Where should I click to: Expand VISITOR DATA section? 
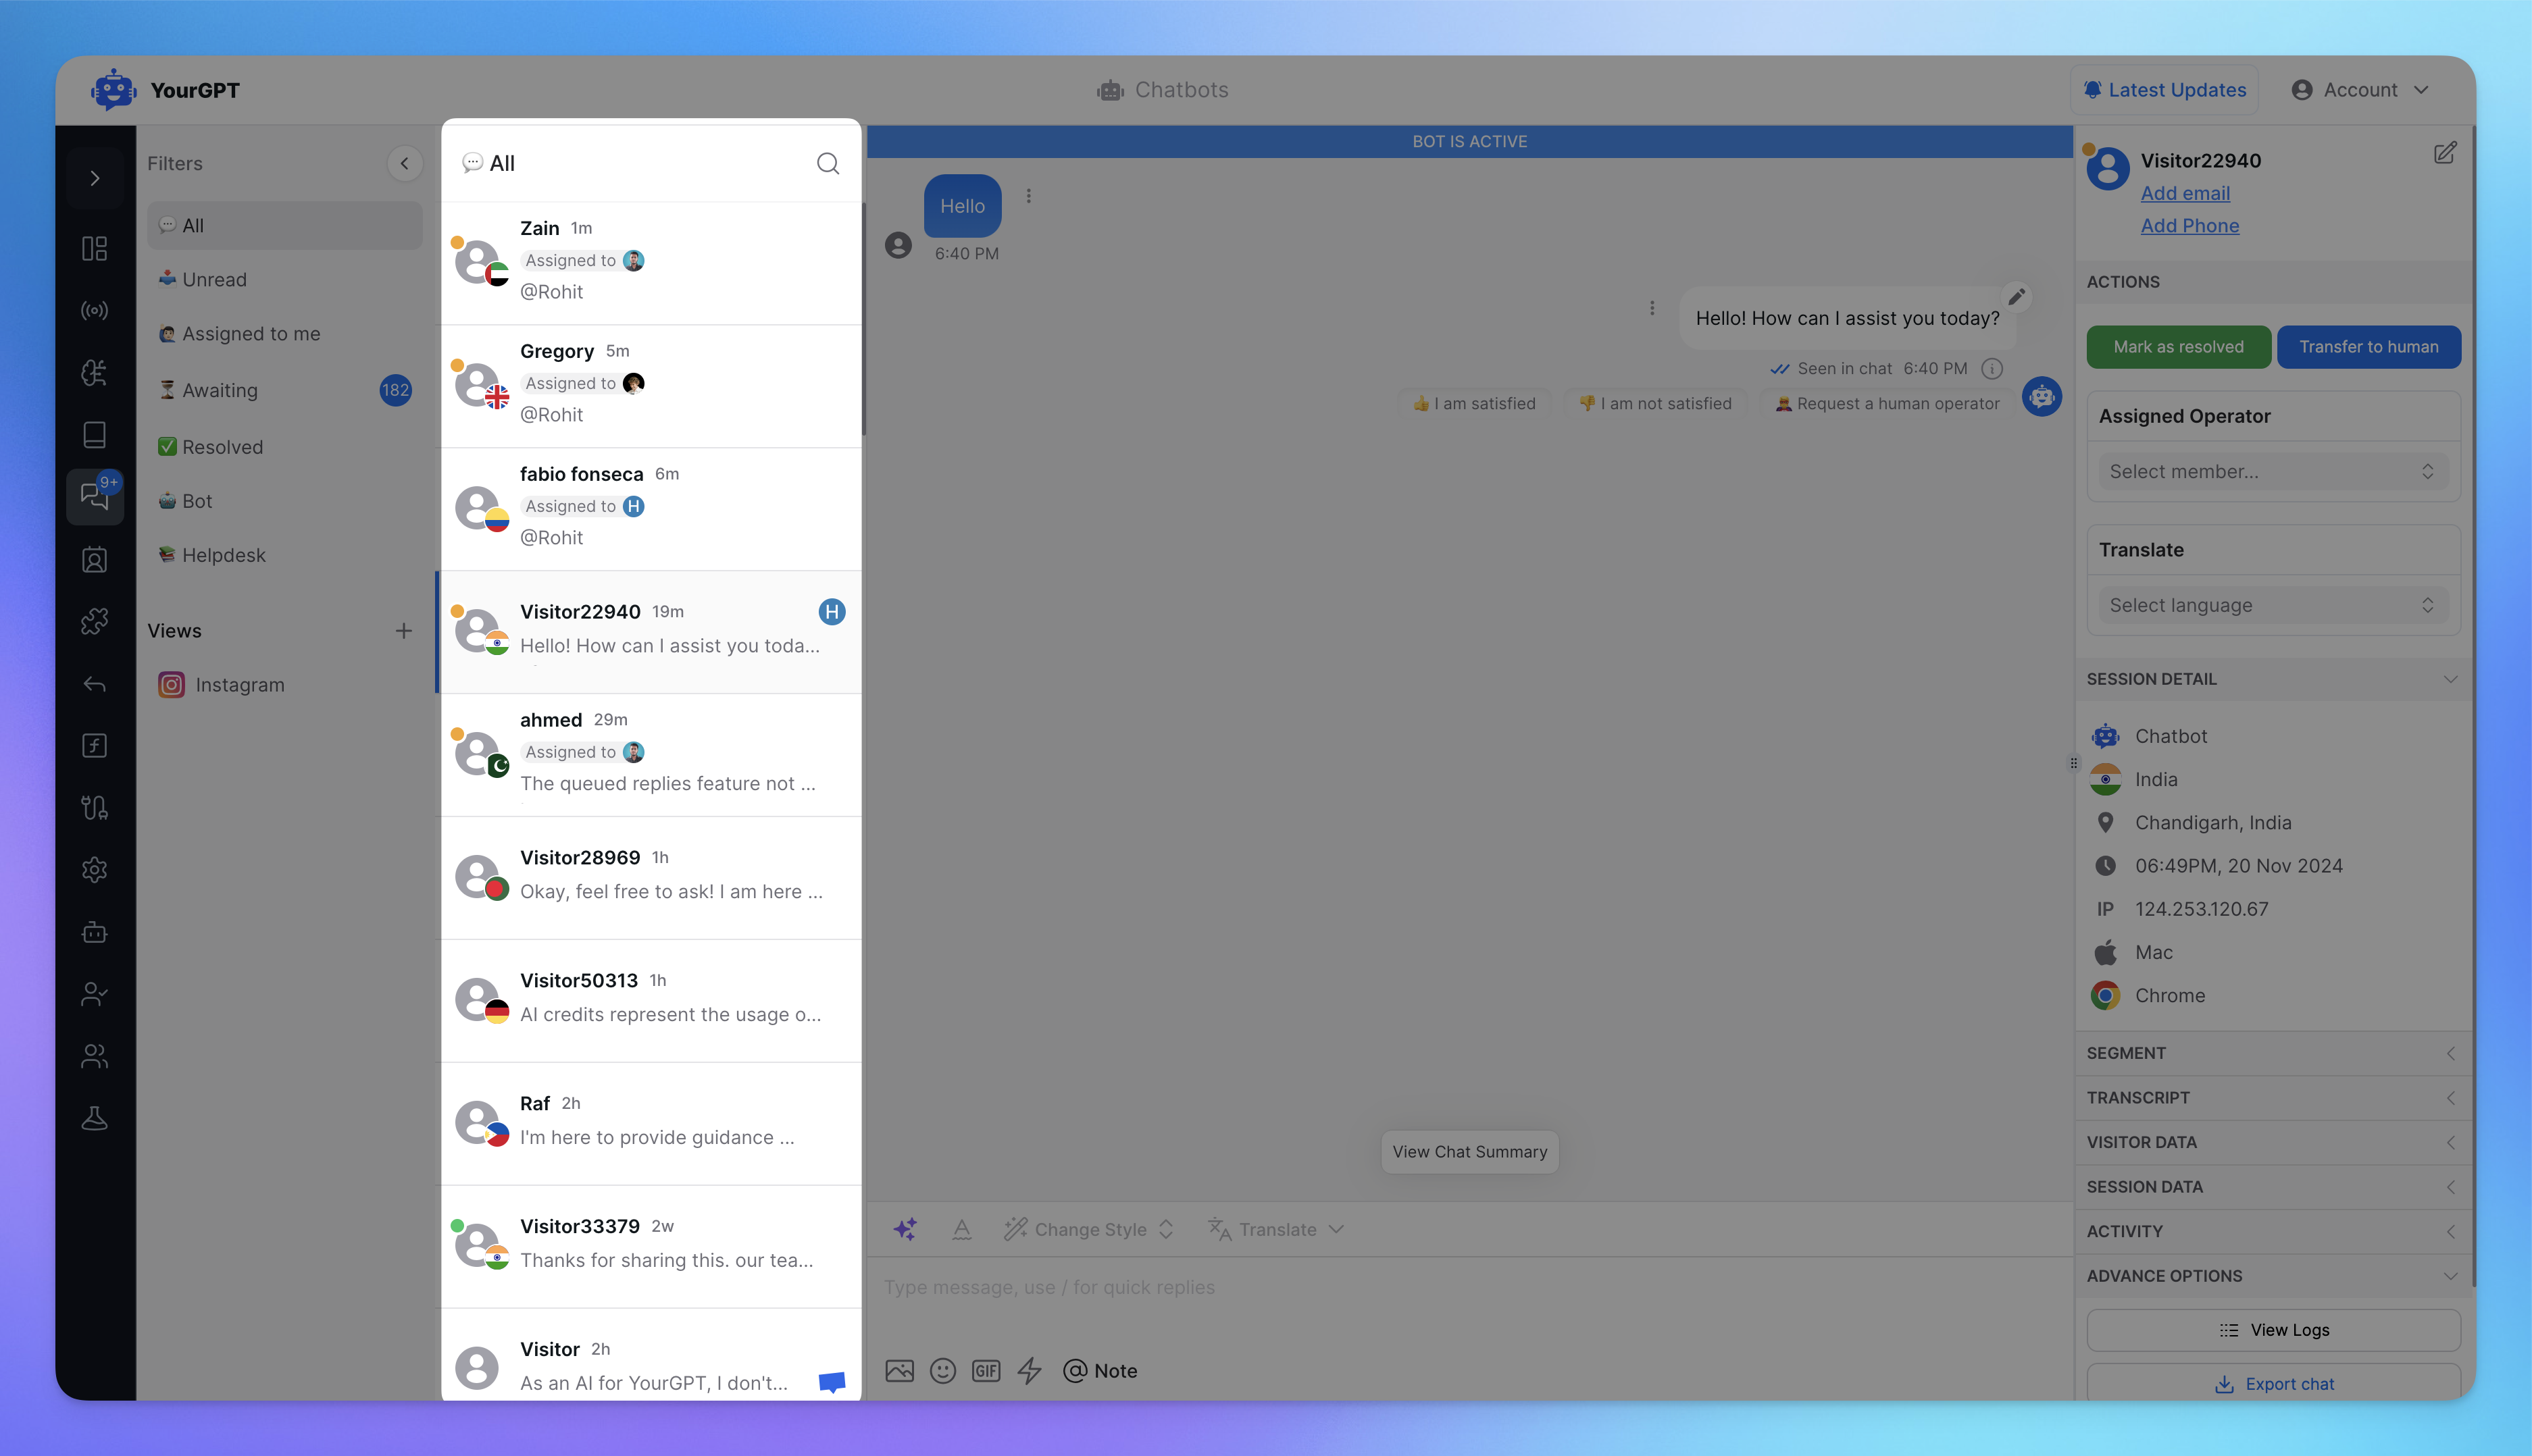(2273, 1142)
